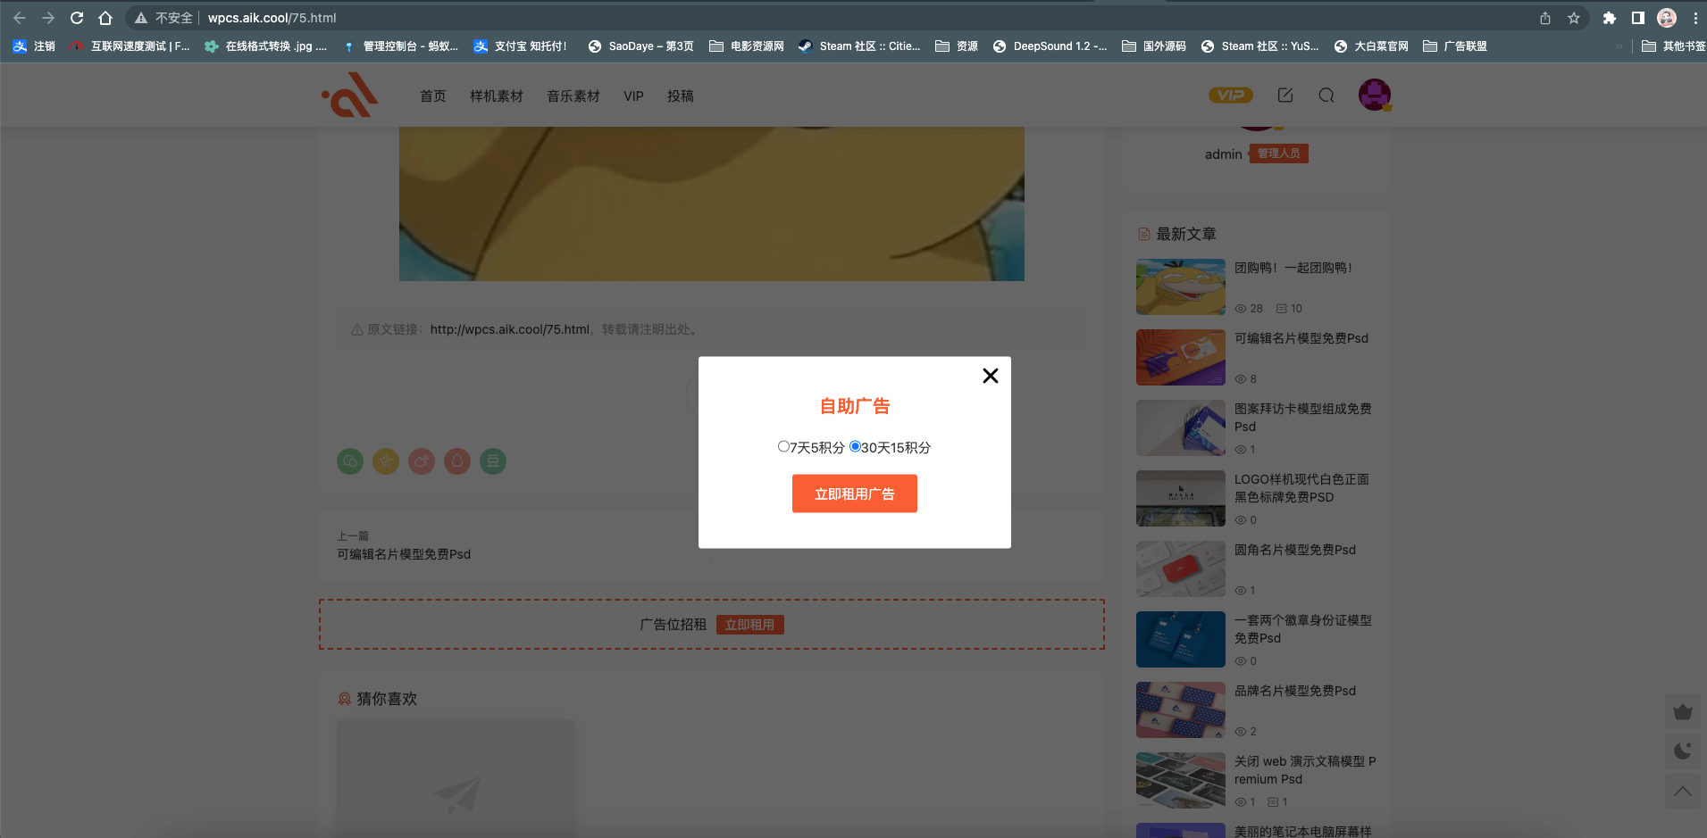Screen dimensions: 1707x838
Task: Click the browser back arrow
Action: pos(20,18)
